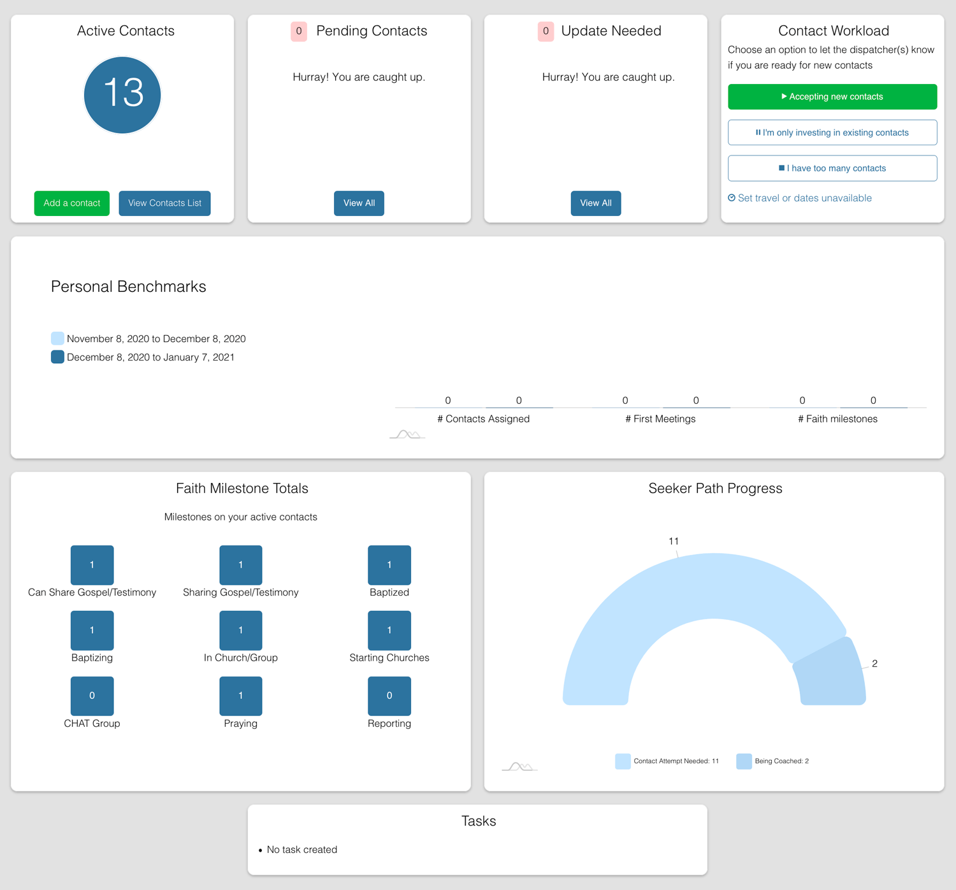Click View All under Pending Contacts
956x890 pixels.
pyautogui.click(x=359, y=203)
